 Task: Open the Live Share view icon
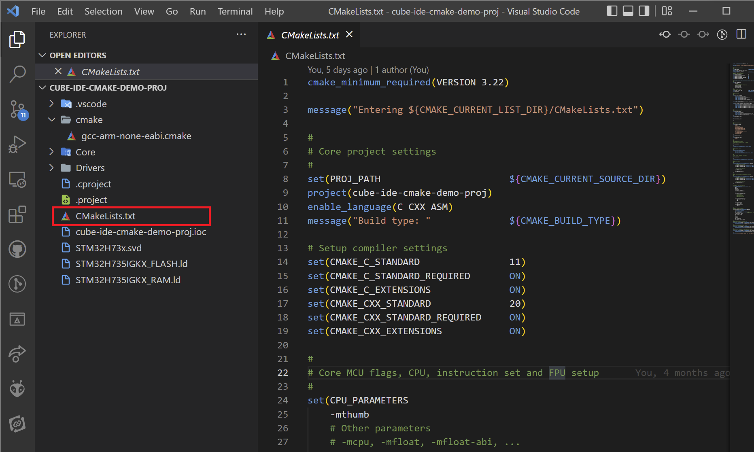click(x=17, y=354)
